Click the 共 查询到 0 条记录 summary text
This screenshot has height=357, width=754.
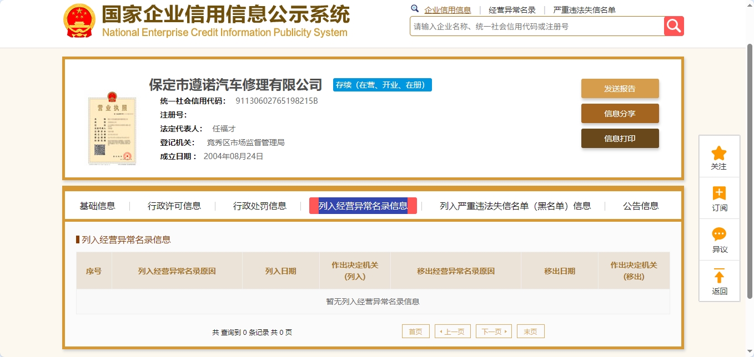252,332
